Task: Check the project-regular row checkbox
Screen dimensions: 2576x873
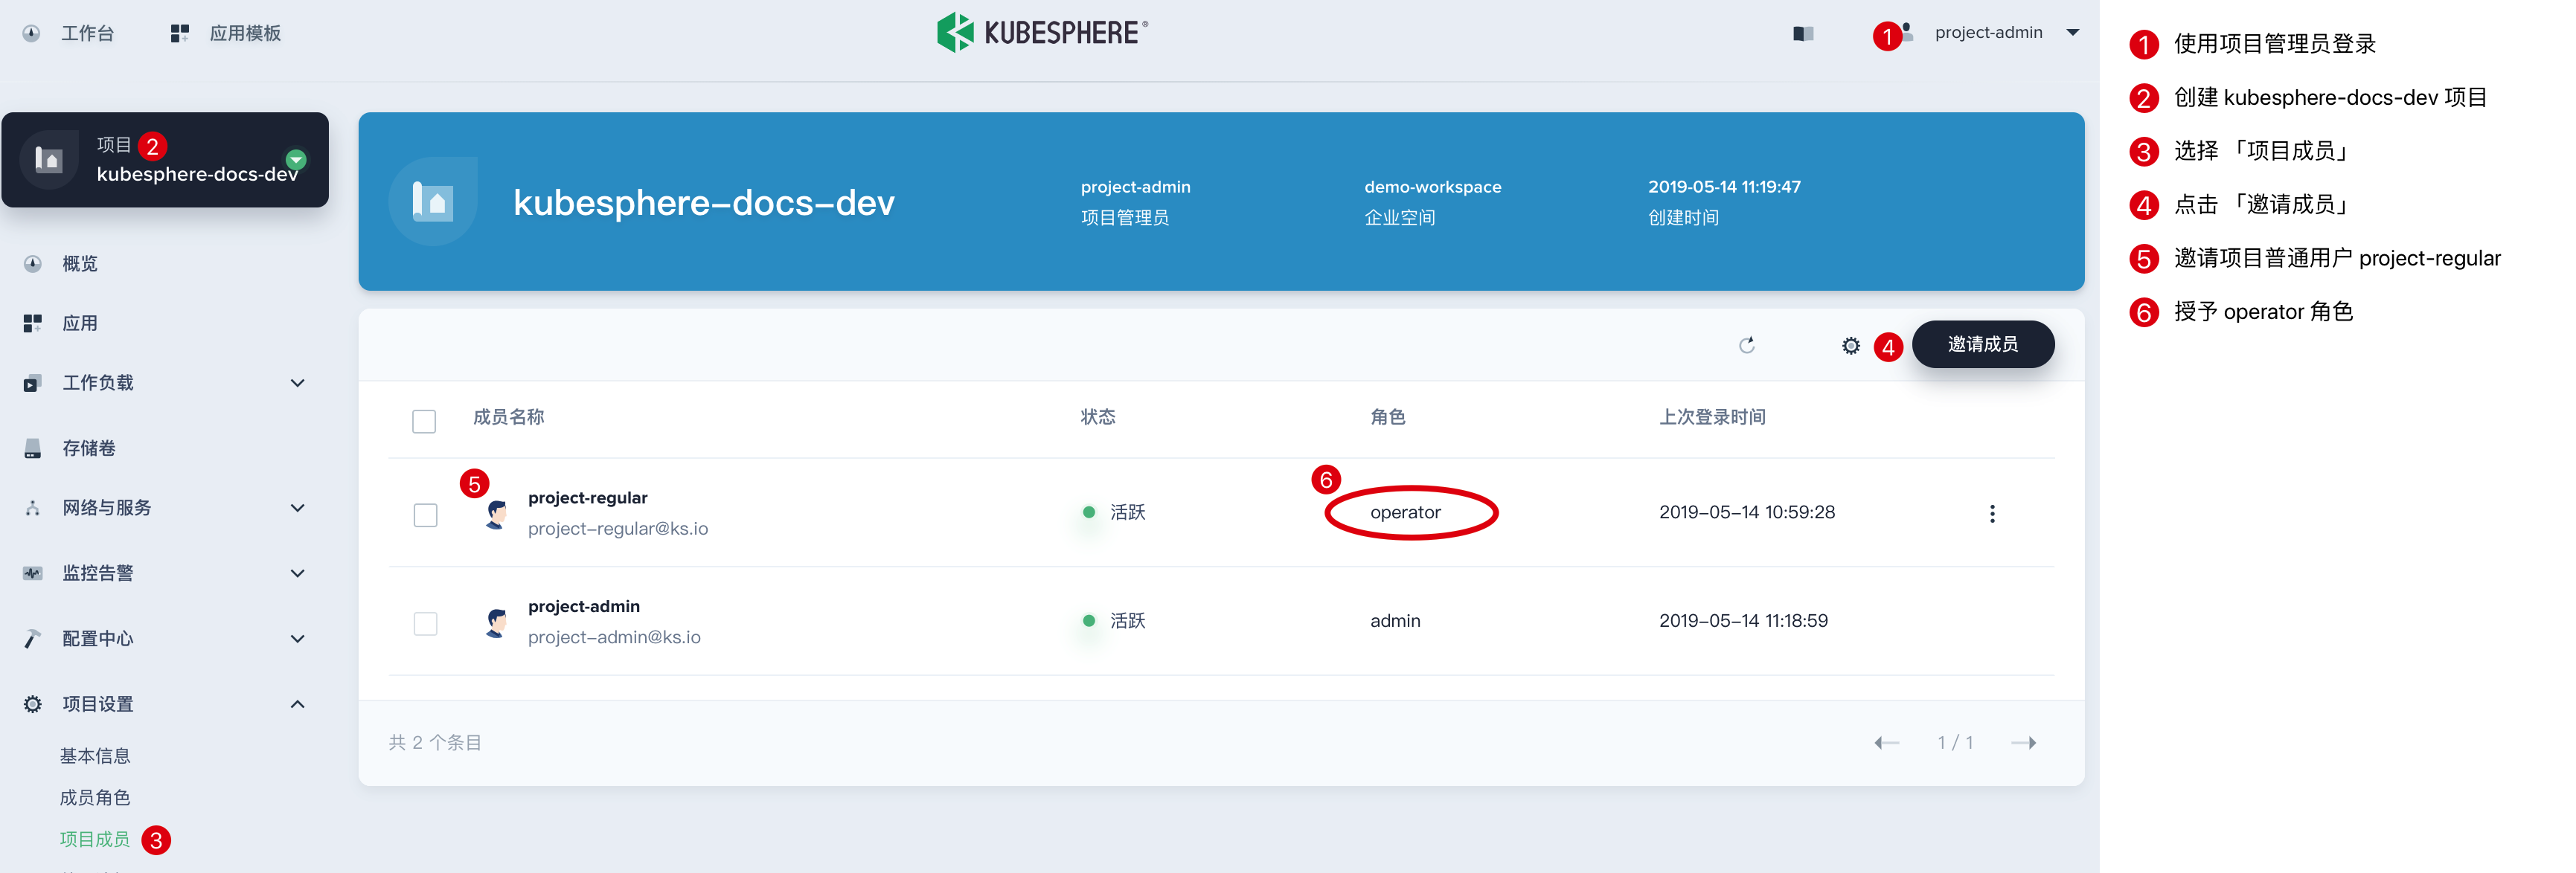Action: 425,515
